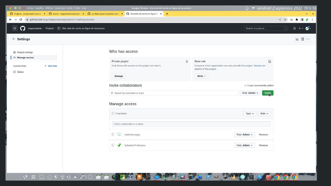Close the 'Site web de vente' tab

161,14
